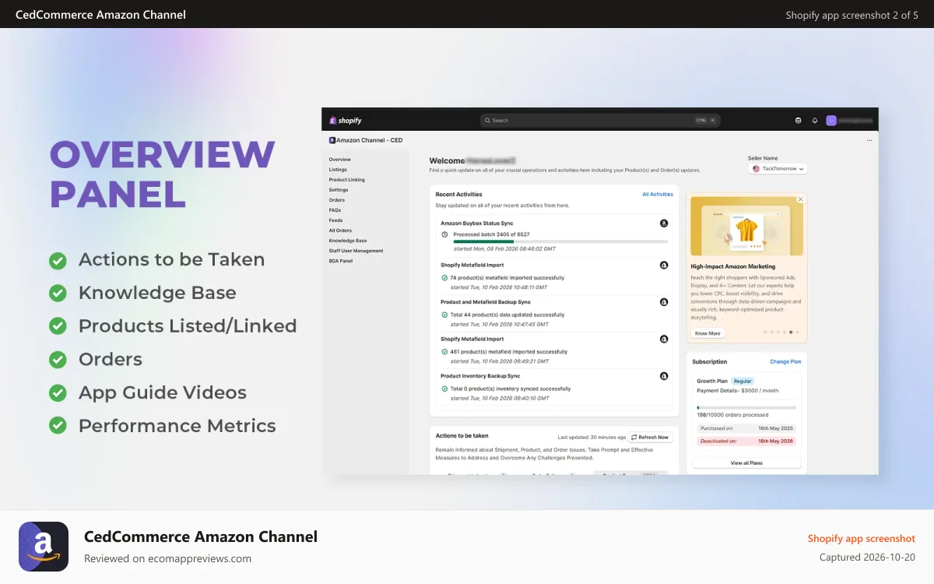Click the Buybox Status Sync progress bar
The height and width of the screenshot is (584, 934).
pos(560,241)
